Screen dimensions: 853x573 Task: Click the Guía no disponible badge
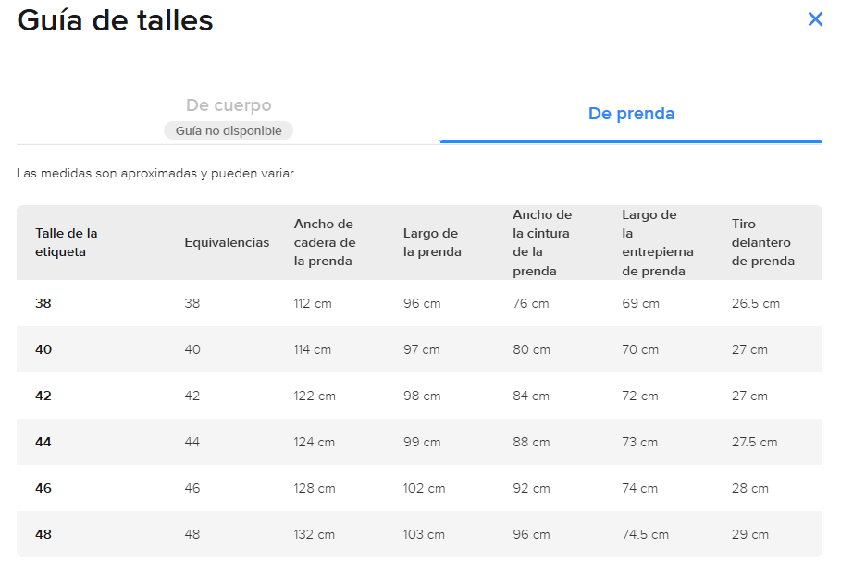click(229, 131)
